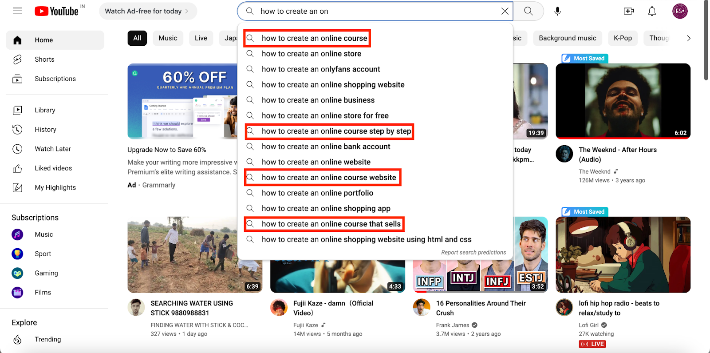
Task: Open lofi hip hop radio thumbnail
Action: pyautogui.click(x=623, y=255)
